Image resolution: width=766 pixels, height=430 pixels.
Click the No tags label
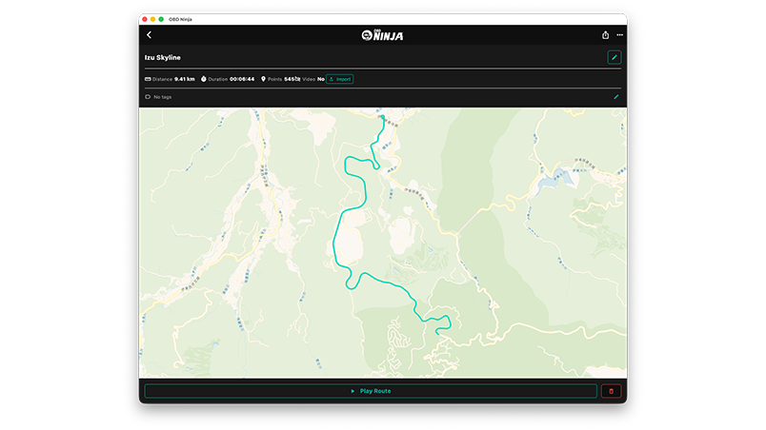pos(163,96)
